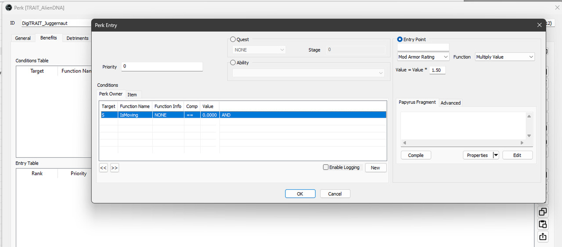Select the Quest radio button

233,39
